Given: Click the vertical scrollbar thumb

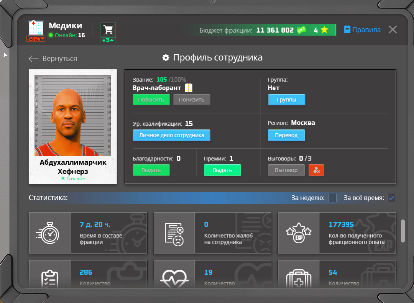Looking at the screenshot, I should (x=402, y=231).
